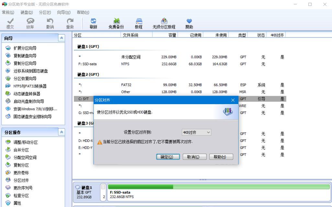Viewport: 332px width, 207px height.
Task: Click the 重做 (redo) toolbar icon
Action: 70,23
